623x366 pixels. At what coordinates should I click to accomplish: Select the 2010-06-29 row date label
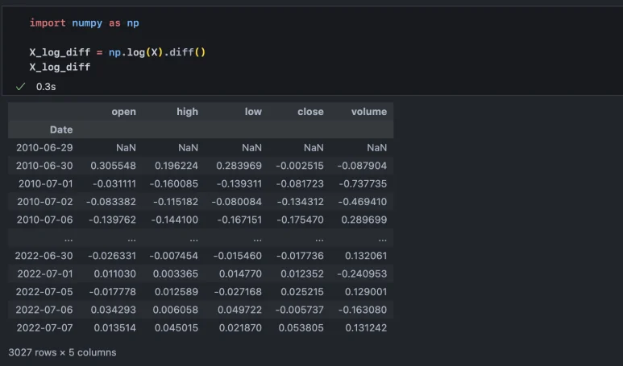(44, 148)
